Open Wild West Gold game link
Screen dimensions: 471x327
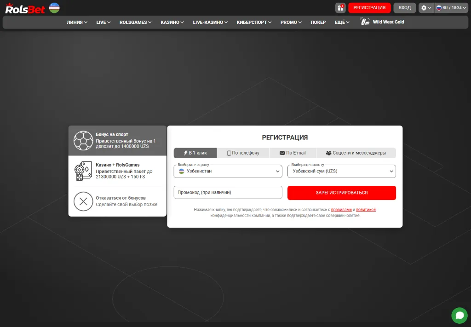pyautogui.click(x=388, y=22)
